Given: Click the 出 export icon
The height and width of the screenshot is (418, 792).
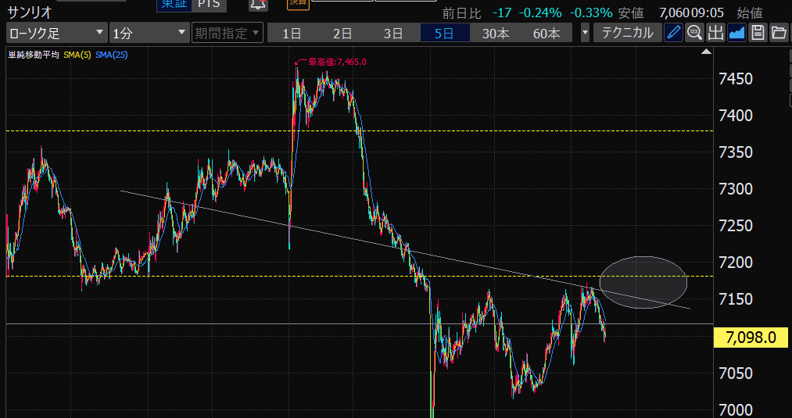Looking at the screenshot, I should 715,33.
